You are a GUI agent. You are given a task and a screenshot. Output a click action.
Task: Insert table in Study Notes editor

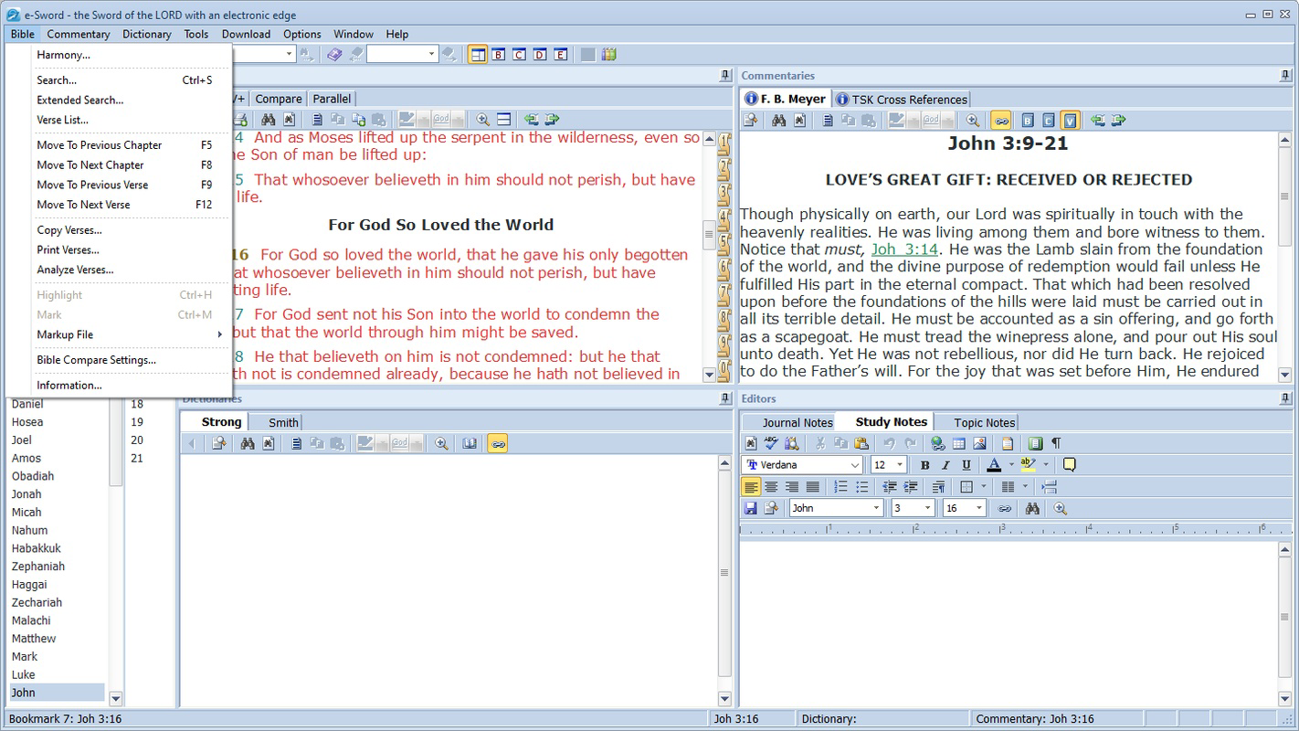[x=958, y=443]
